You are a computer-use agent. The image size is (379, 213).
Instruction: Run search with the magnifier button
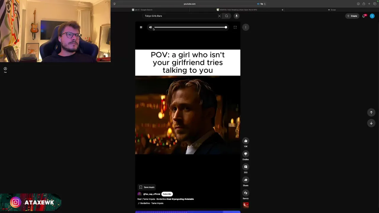(227, 16)
